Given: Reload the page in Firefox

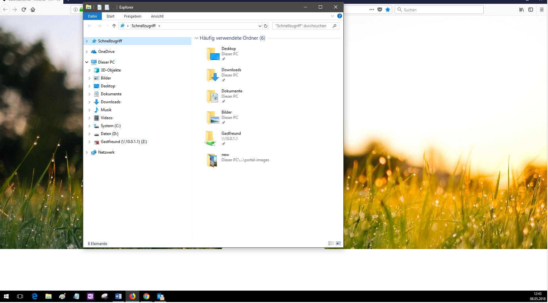Looking at the screenshot, I should [24, 10].
